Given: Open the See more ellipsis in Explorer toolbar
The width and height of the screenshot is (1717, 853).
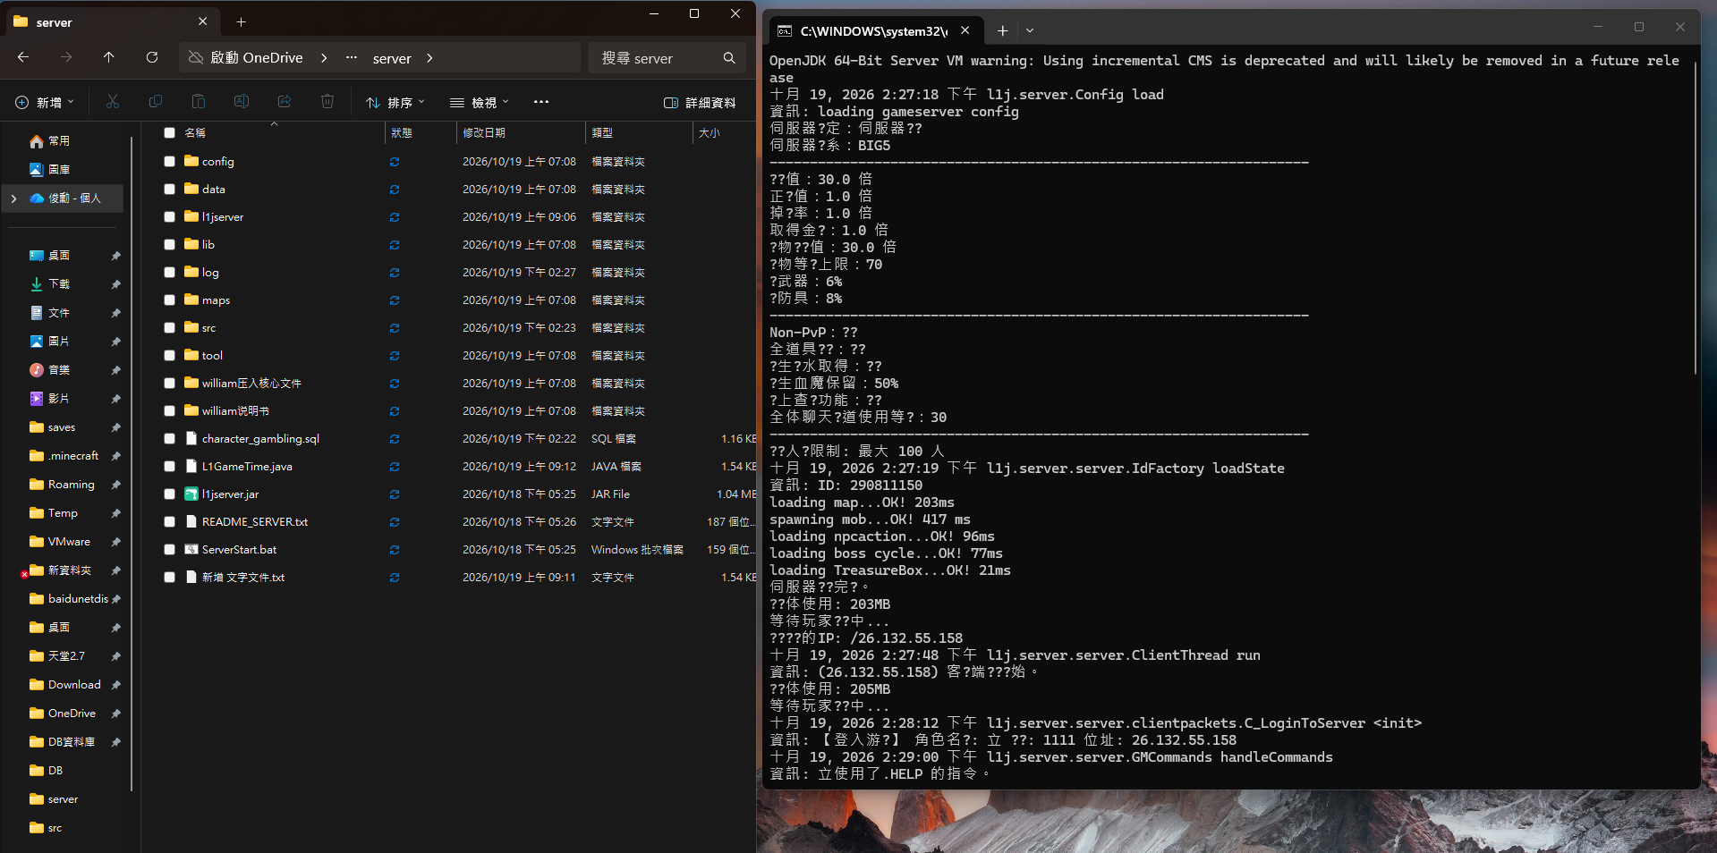Looking at the screenshot, I should (x=541, y=102).
